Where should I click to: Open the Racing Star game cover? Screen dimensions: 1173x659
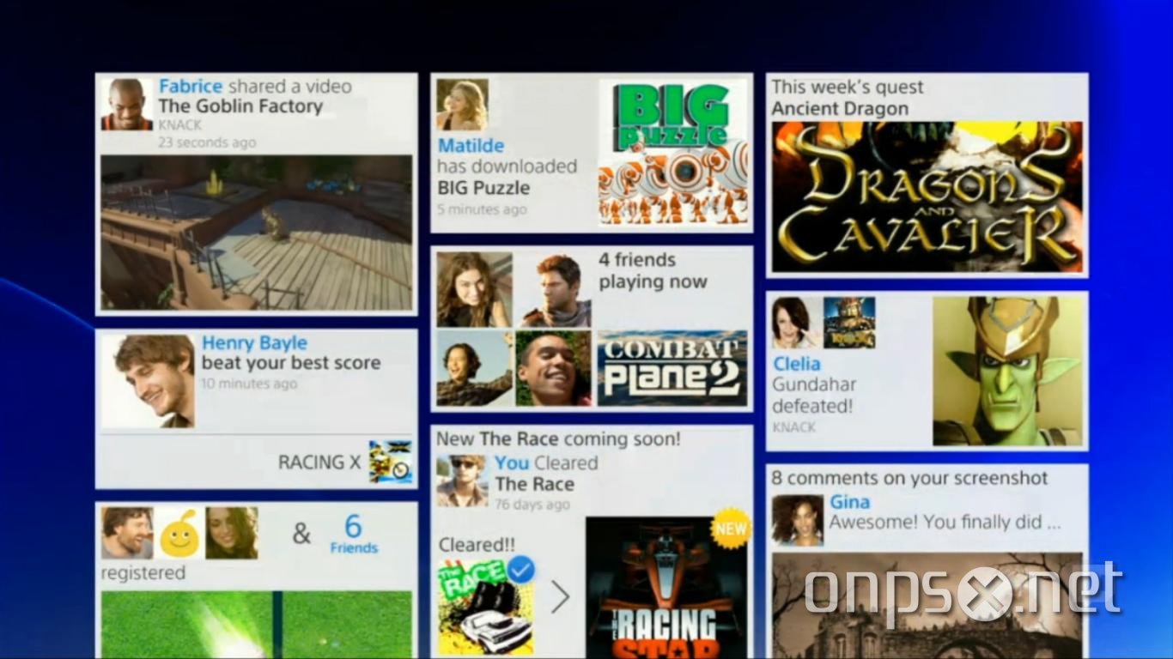tap(666, 588)
